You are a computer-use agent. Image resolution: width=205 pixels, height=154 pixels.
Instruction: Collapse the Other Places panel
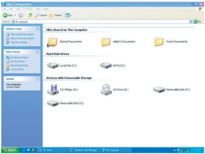tap(37, 52)
